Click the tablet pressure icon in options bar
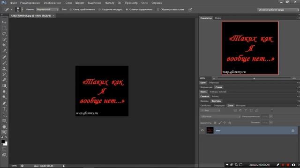The width and height of the screenshot is (300, 168). click(190, 9)
